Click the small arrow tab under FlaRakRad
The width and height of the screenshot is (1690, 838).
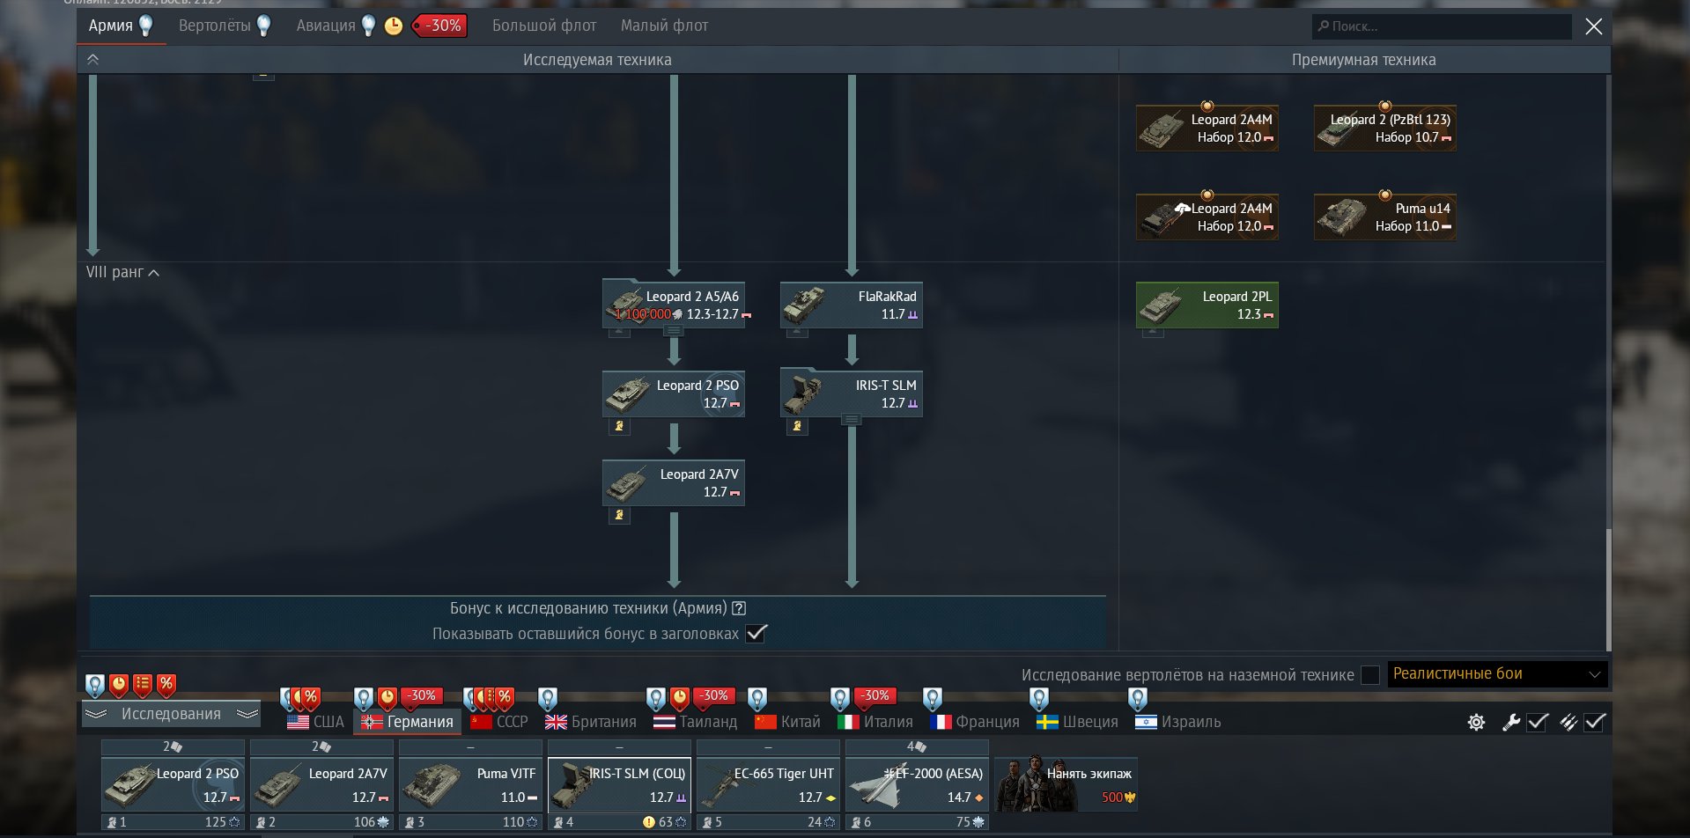(797, 332)
